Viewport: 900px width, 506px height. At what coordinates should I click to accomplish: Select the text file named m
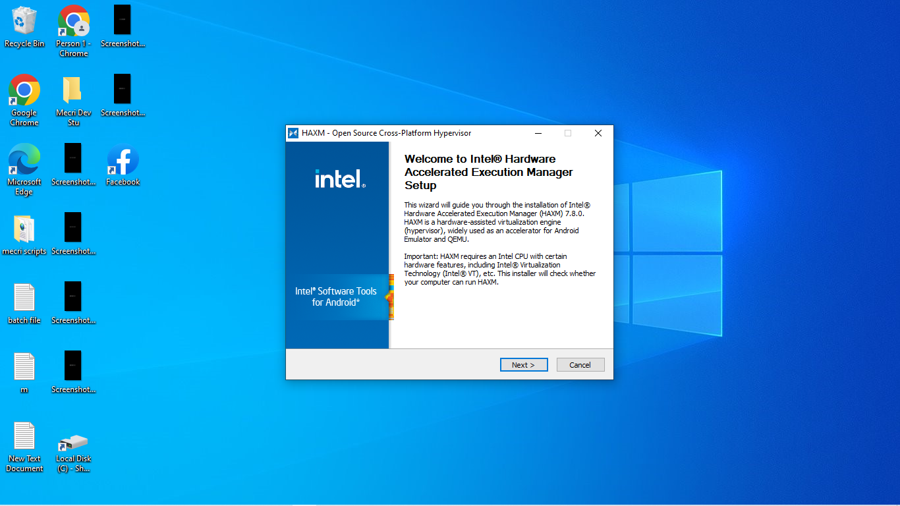coord(24,372)
